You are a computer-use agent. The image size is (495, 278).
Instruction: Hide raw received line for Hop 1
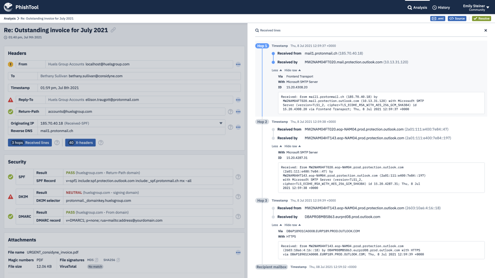coord(293,70)
